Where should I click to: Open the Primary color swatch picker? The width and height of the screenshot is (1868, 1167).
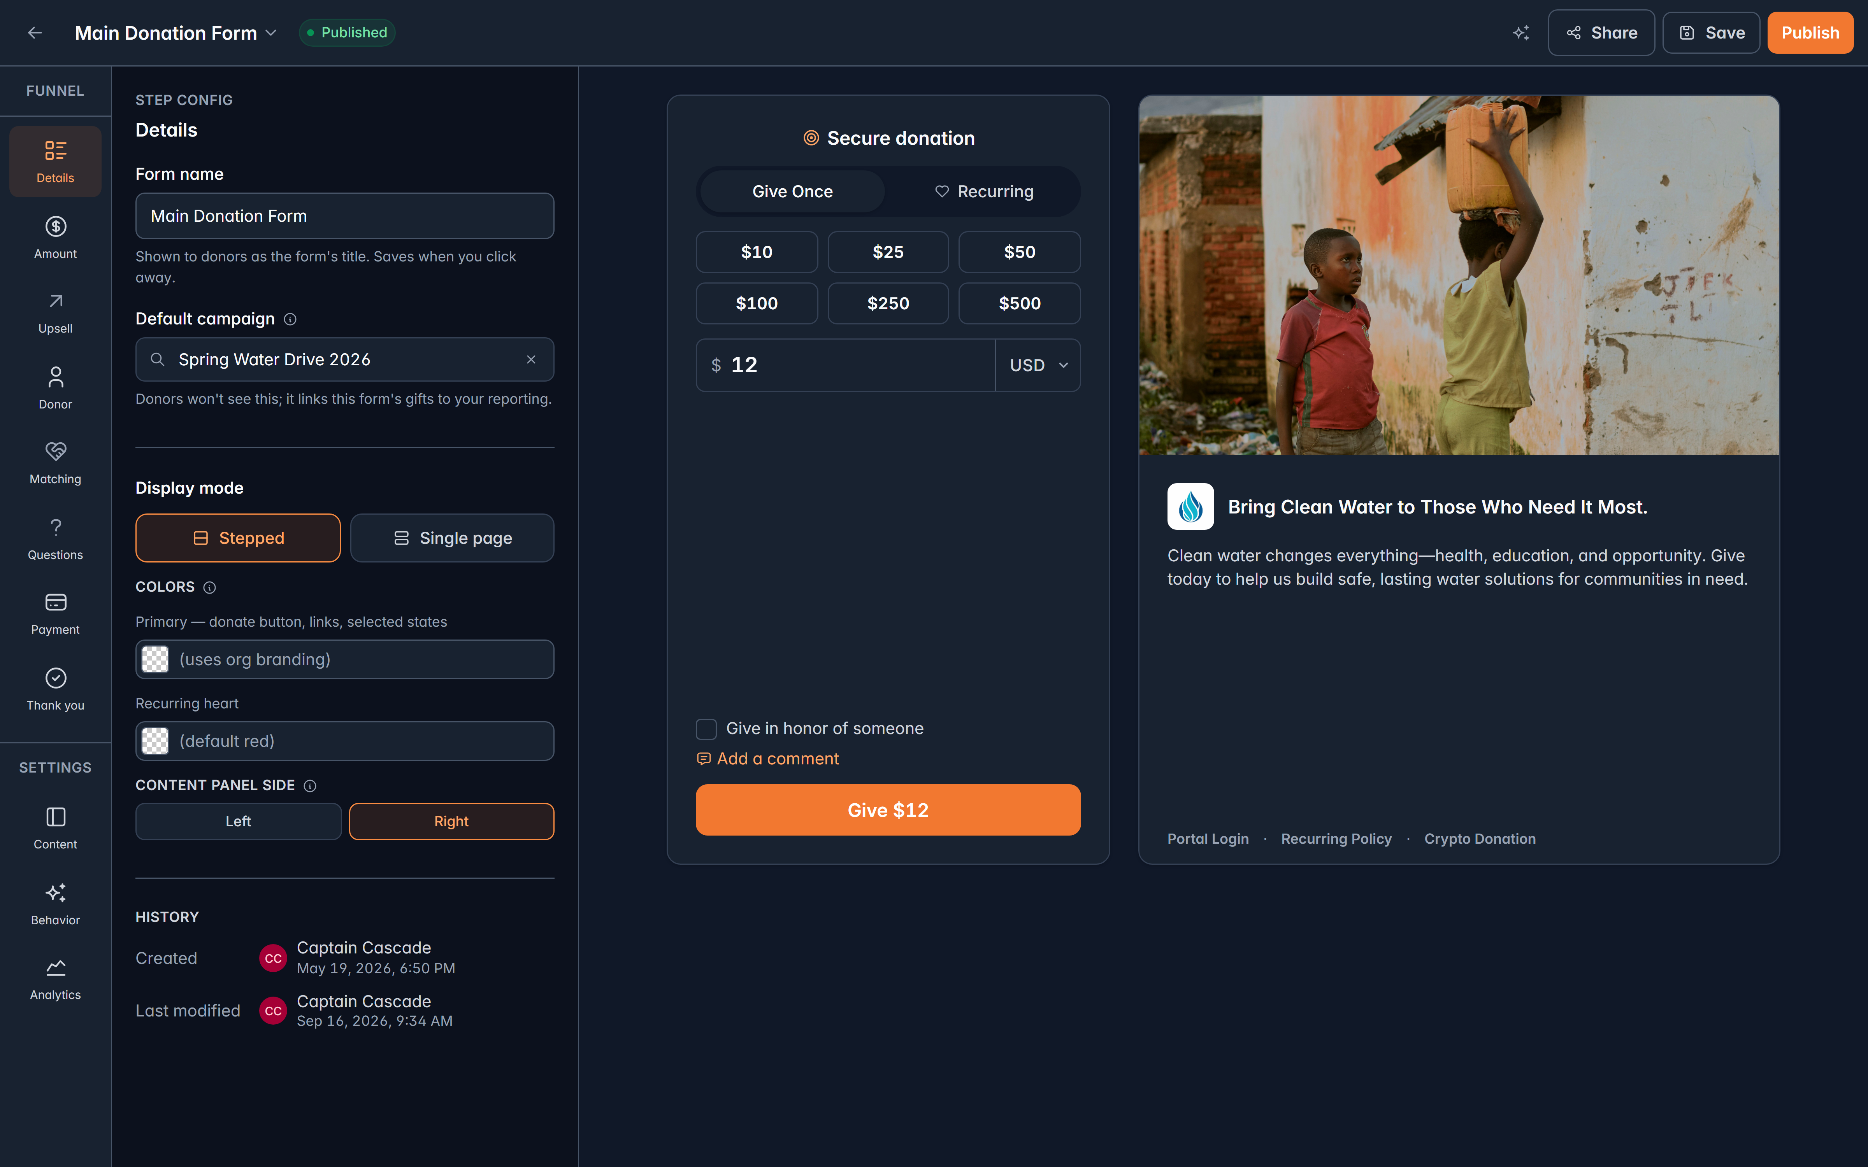155,659
